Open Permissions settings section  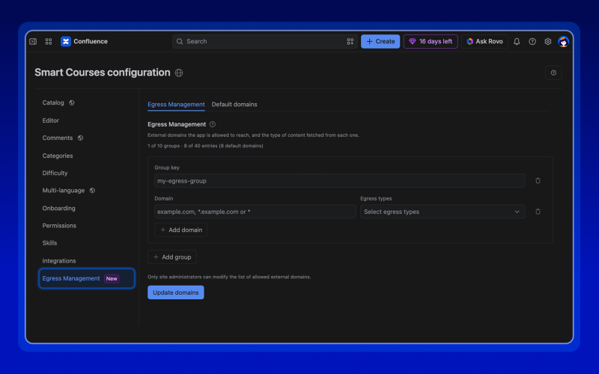pos(59,226)
